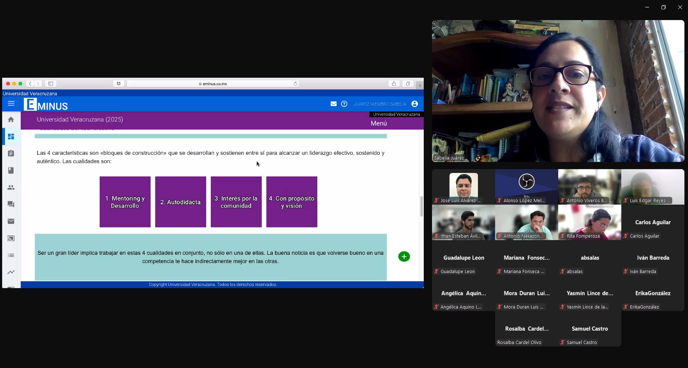Click the mail envelope icon in header
This screenshot has width=688, height=368.
point(333,104)
